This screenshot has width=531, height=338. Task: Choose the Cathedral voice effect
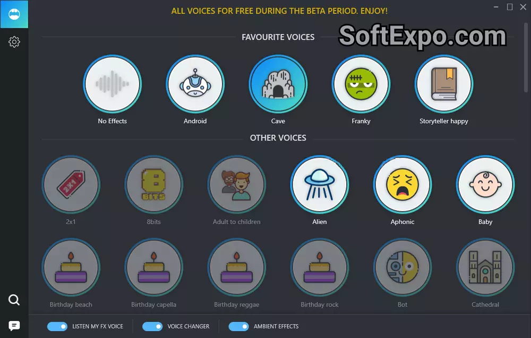click(x=485, y=267)
